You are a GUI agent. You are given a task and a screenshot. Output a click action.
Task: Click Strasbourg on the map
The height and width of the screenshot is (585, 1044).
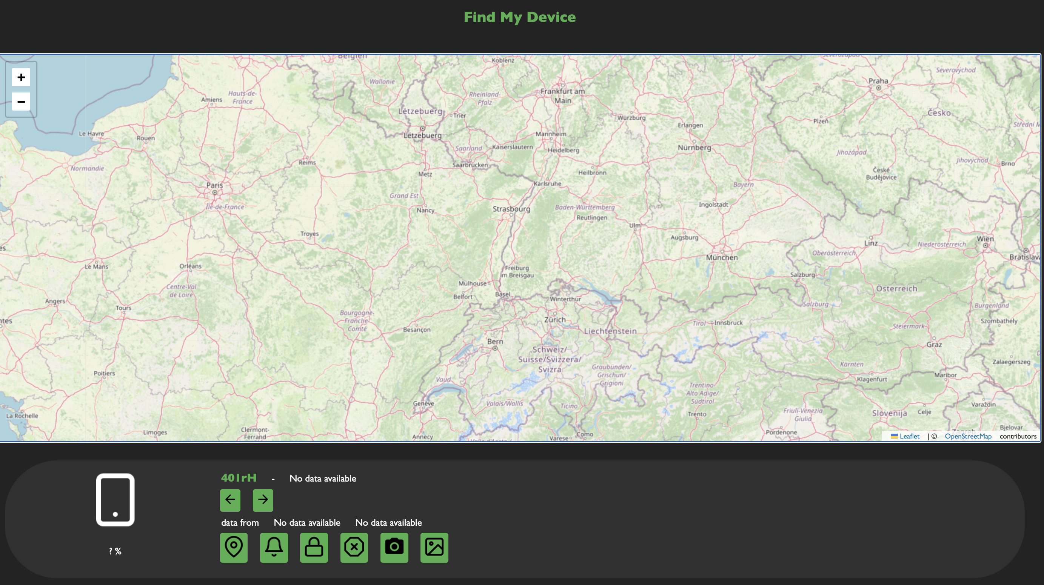click(511, 209)
